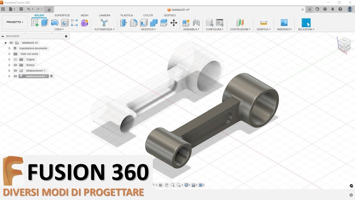This screenshot has width=355, height=200.
Task: Select the Fillet tool
Action: coord(134,23)
